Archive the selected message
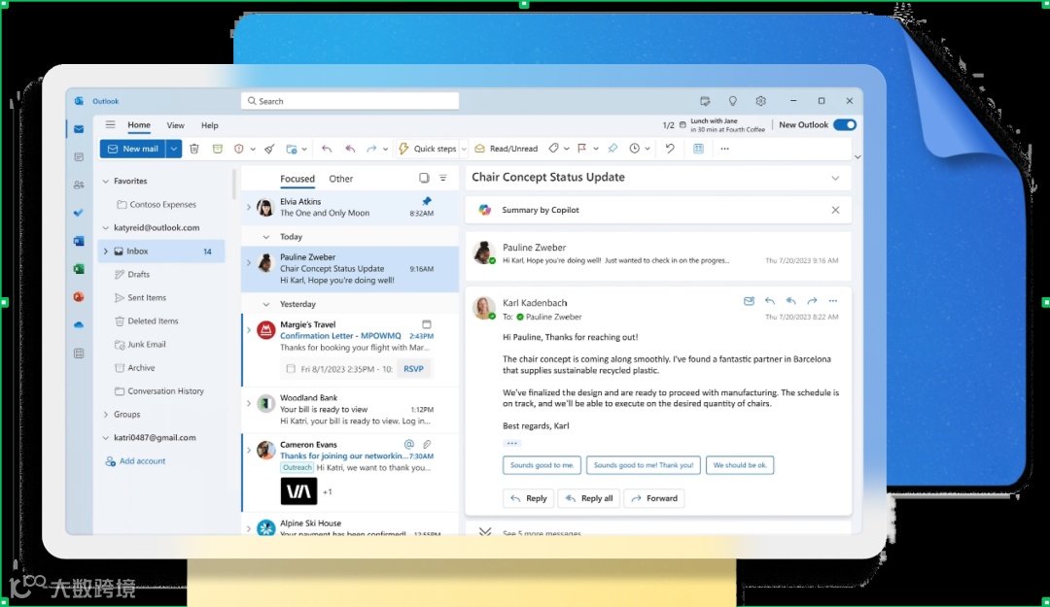The width and height of the screenshot is (1050, 607). 218,149
